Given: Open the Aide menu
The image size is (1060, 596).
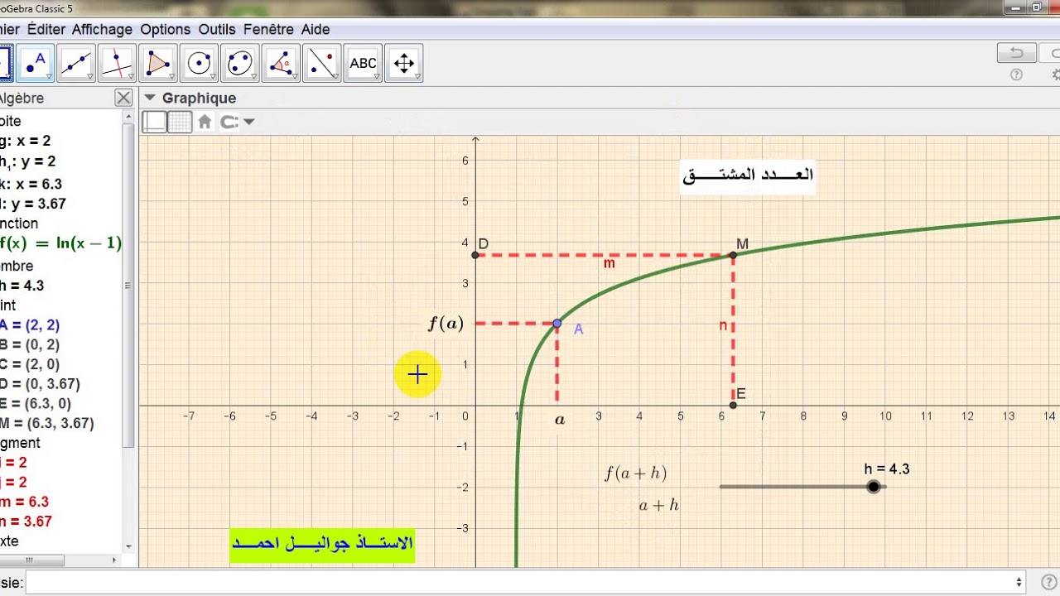Looking at the screenshot, I should 316,29.
